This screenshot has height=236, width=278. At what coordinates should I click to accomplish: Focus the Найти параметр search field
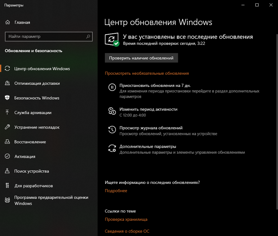[x=49, y=36]
